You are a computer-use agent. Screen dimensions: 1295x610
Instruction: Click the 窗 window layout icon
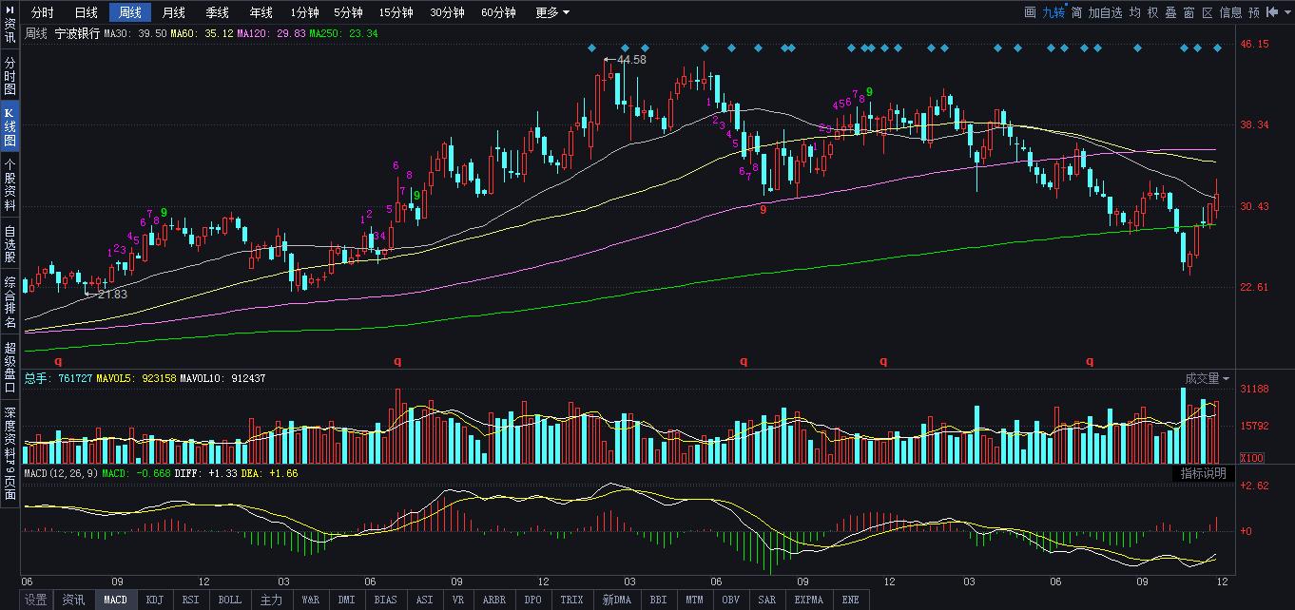coord(1189,12)
